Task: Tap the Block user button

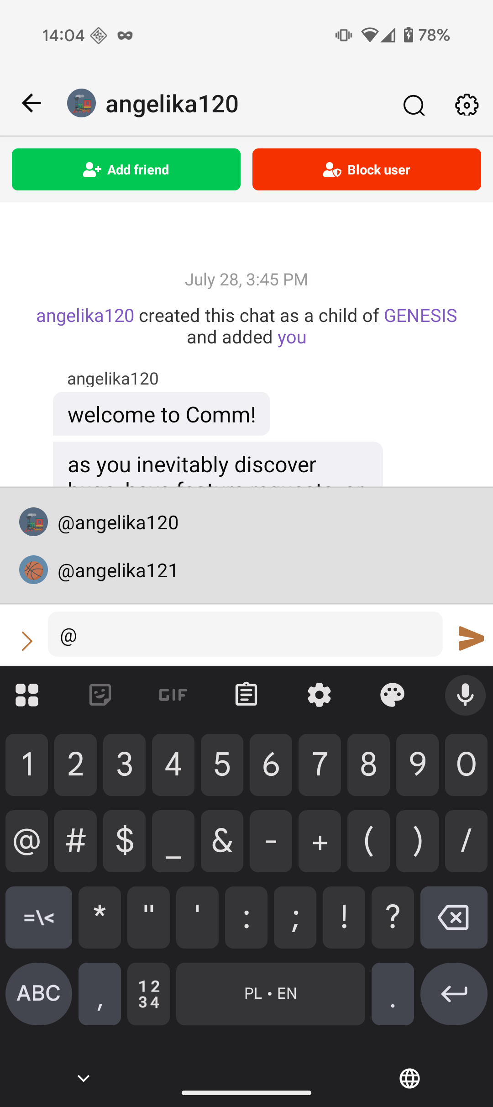Action: (x=367, y=169)
